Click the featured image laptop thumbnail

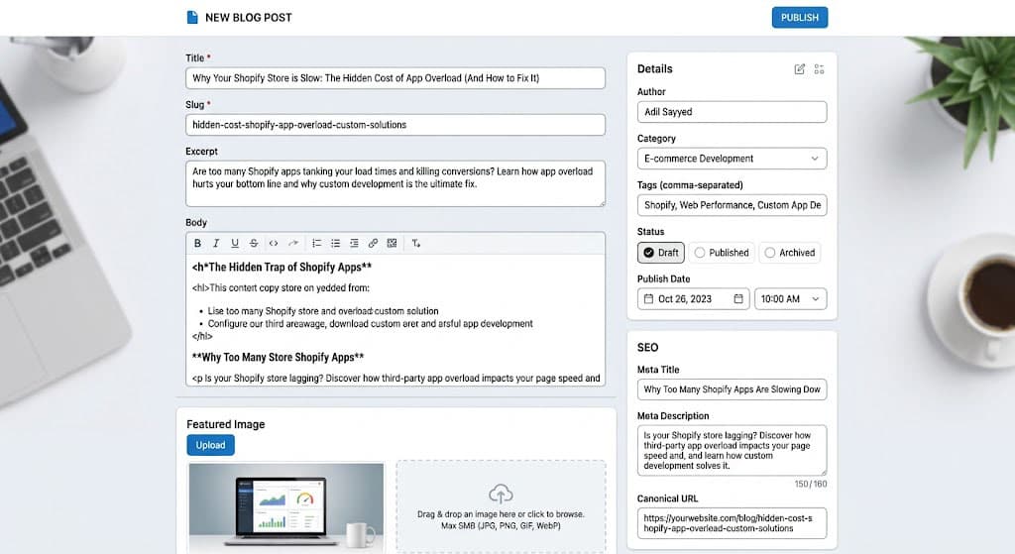[x=286, y=507]
